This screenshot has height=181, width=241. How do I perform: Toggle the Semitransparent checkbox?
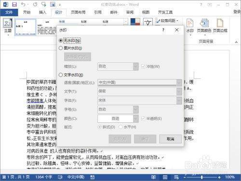click(x=143, y=118)
